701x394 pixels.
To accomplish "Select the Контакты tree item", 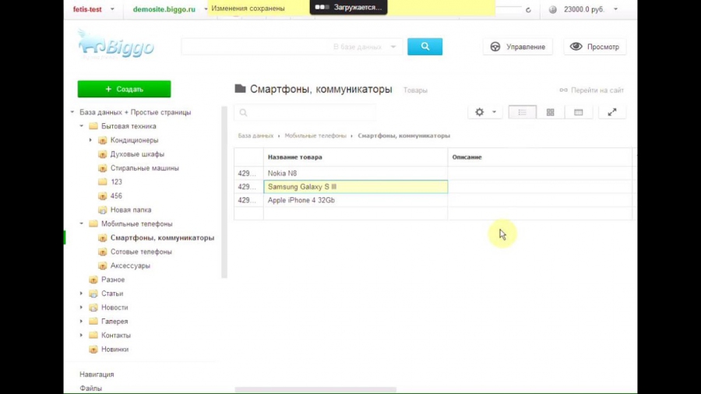I will tap(116, 335).
